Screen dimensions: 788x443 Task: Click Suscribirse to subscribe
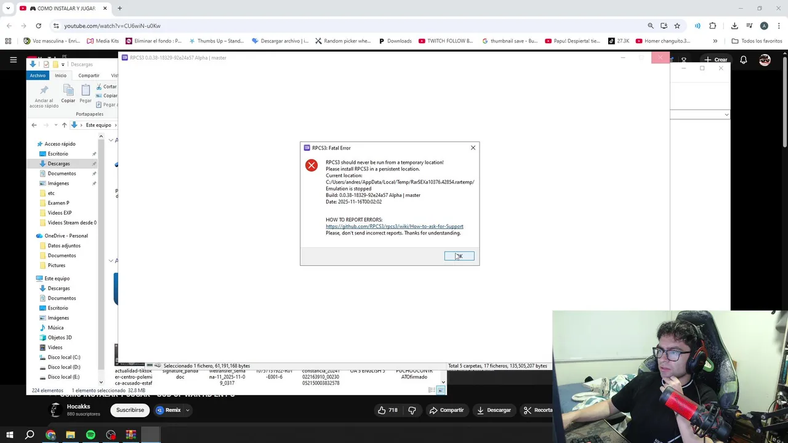pos(130,410)
